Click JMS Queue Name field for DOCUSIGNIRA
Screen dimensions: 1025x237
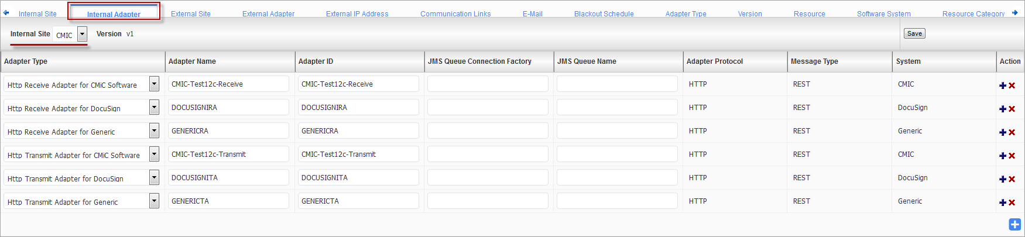click(617, 107)
